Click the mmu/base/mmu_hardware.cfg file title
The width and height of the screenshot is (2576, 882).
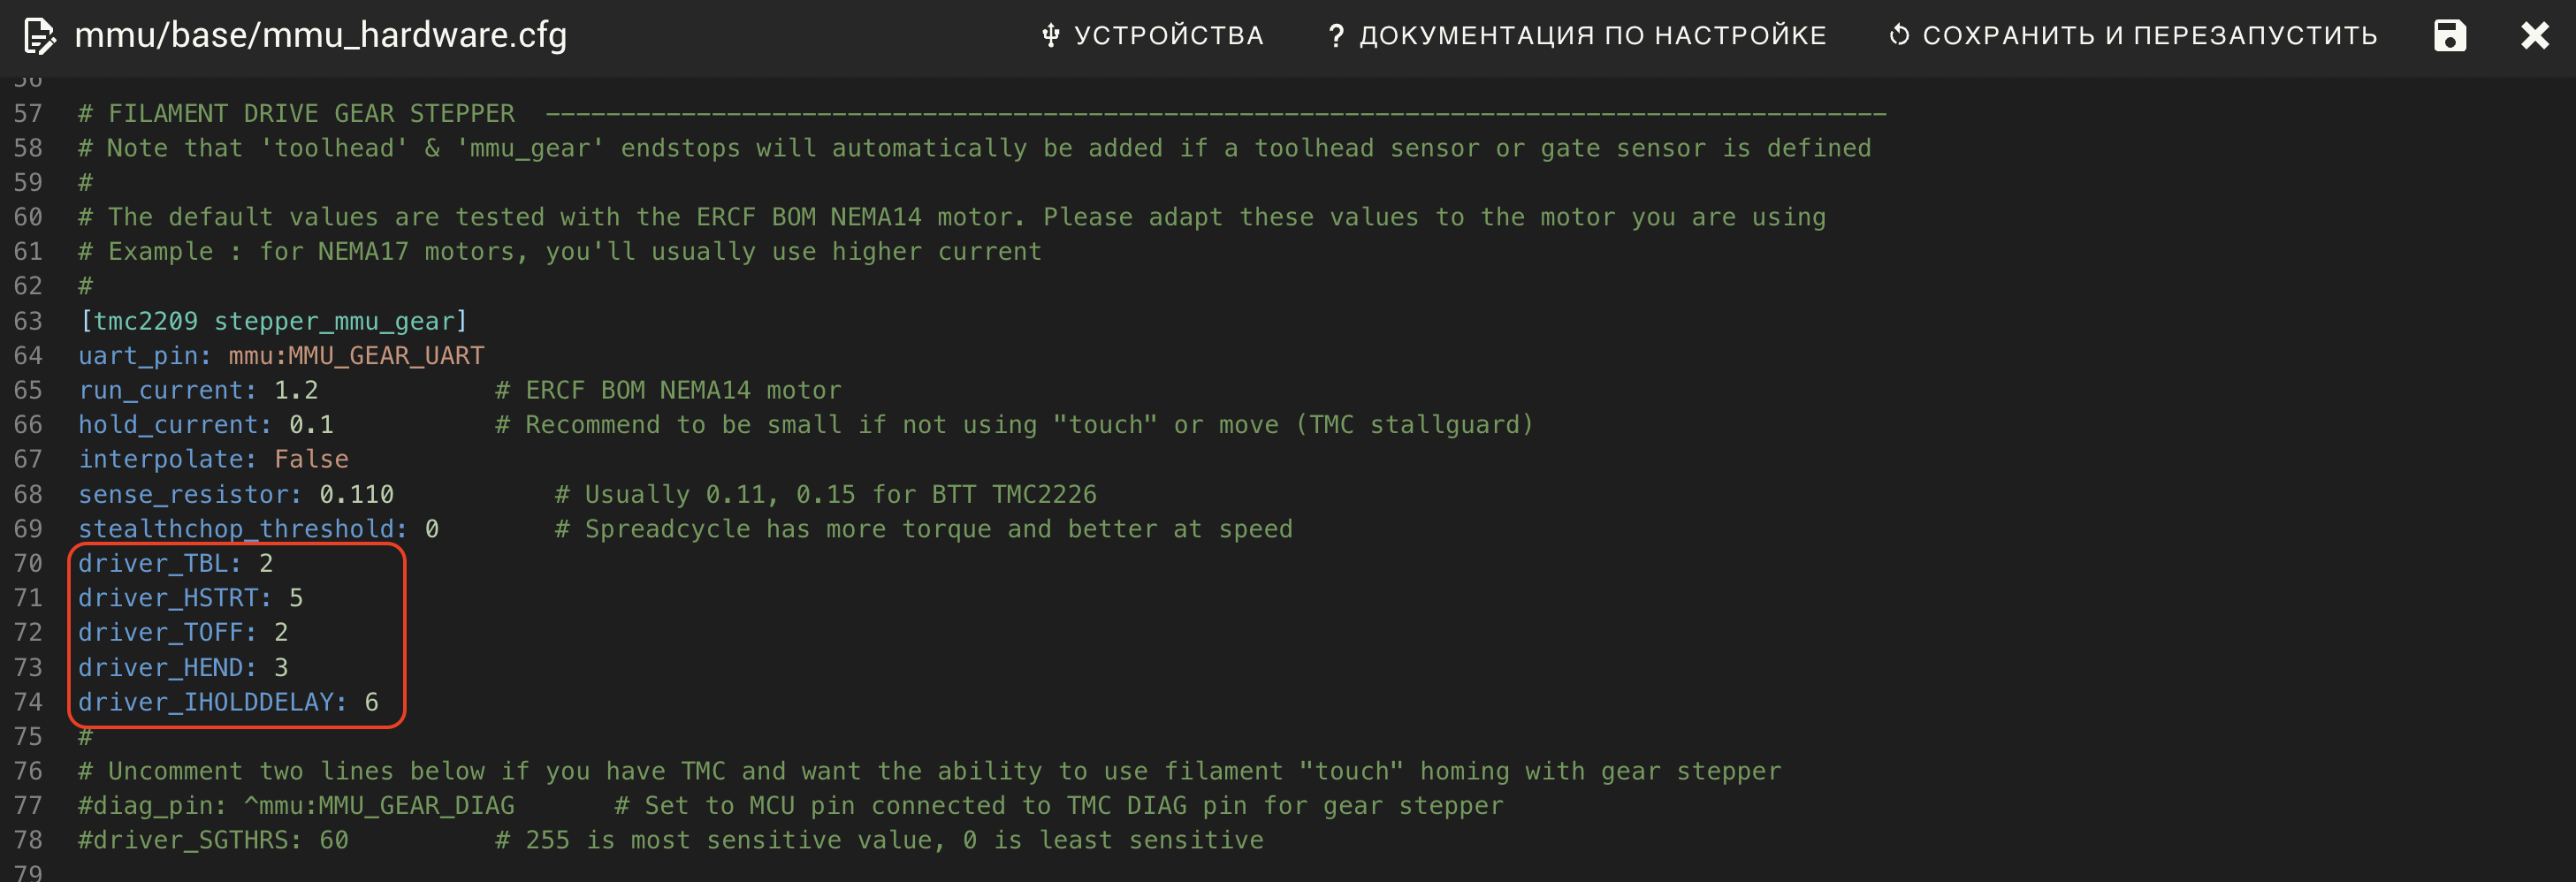tap(320, 36)
